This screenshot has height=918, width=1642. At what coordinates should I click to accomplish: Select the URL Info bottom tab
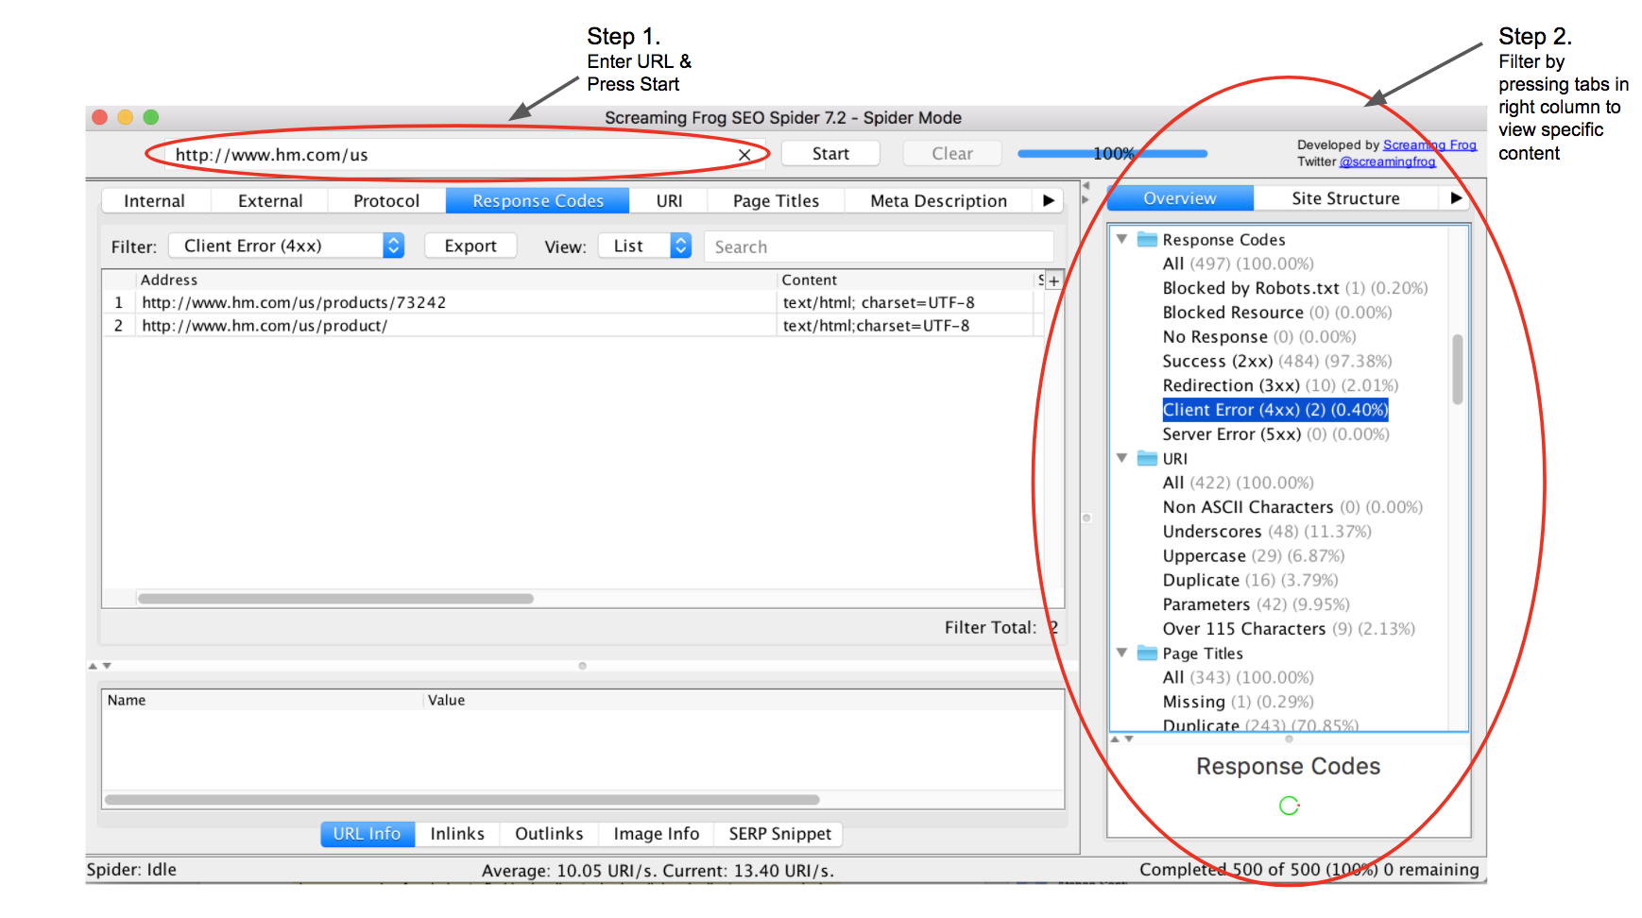tap(368, 834)
